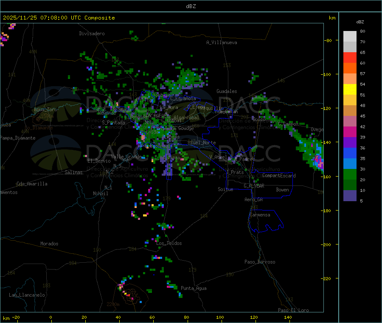Click the A_Villanueva map label
The image size is (382, 323).
(222, 42)
